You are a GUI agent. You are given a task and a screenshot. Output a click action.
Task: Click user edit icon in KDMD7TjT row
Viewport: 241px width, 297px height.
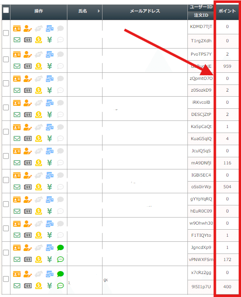[28, 28]
